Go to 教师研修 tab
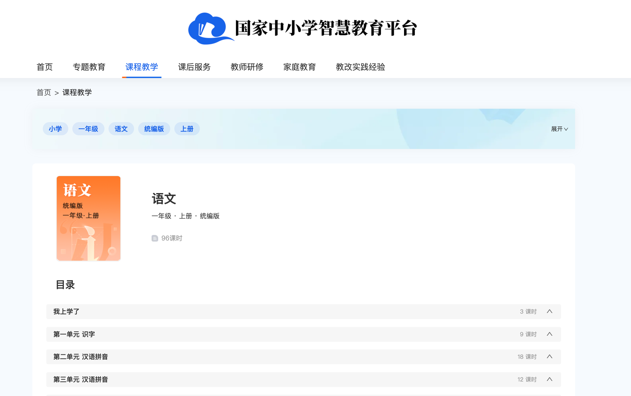Viewport: 631px width, 396px height. (247, 67)
